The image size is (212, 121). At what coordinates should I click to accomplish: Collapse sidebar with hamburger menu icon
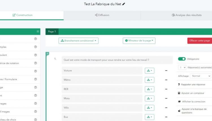[38, 31]
